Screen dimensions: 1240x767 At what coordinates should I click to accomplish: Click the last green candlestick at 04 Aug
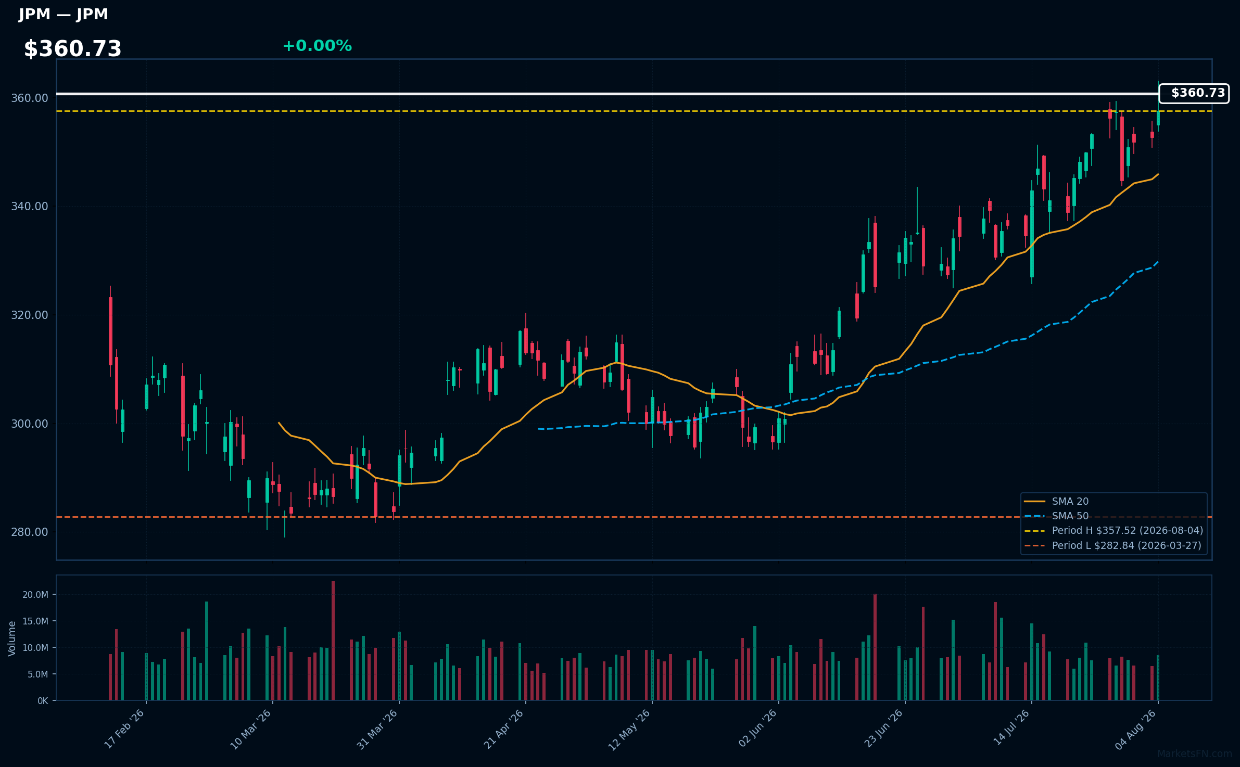click(1158, 118)
